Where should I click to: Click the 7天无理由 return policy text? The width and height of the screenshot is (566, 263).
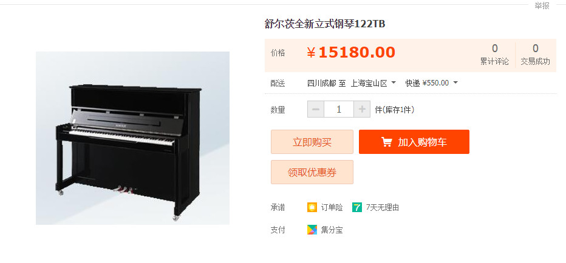coord(382,207)
